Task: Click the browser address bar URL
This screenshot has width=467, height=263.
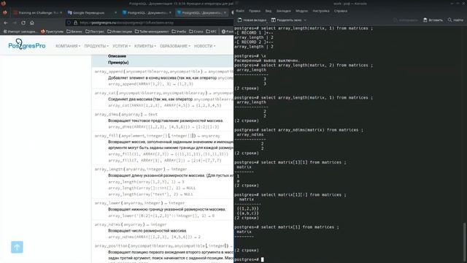Action: 126,23
